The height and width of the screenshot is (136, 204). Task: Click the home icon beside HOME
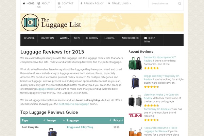point(24,3)
